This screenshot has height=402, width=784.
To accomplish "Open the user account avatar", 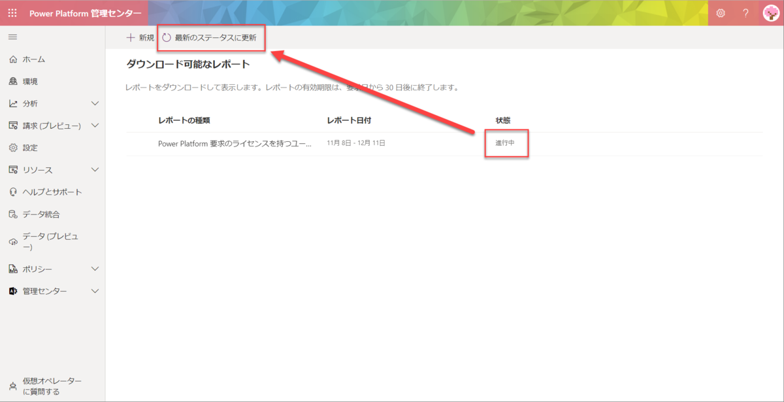I will tap(770, 13).
